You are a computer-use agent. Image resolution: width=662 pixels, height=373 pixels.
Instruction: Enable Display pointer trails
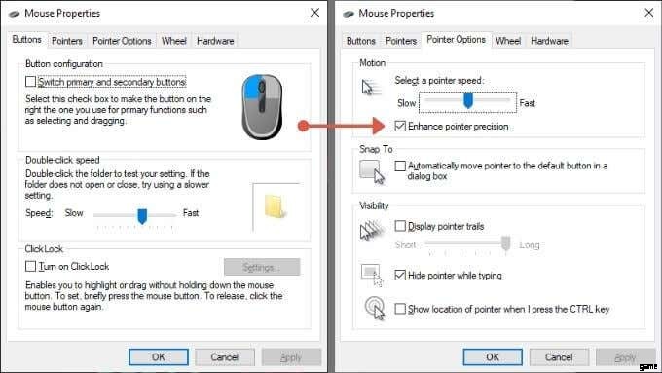(x=400, y=226)
